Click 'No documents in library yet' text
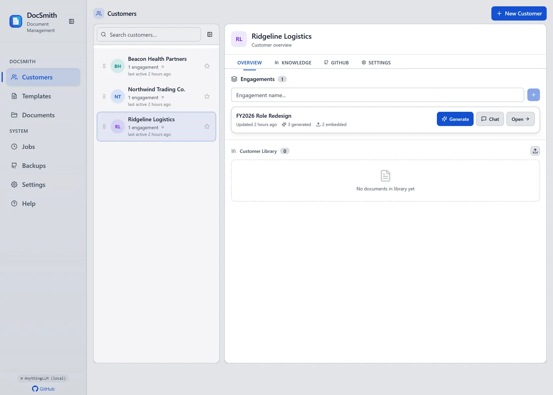Viewport: 553px width, 395px height. [386, 189]
